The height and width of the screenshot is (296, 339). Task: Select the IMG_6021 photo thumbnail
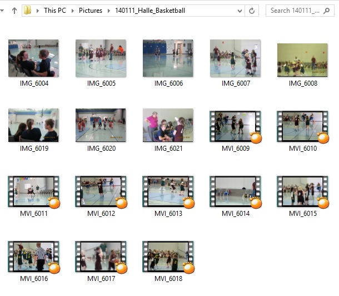168,125
